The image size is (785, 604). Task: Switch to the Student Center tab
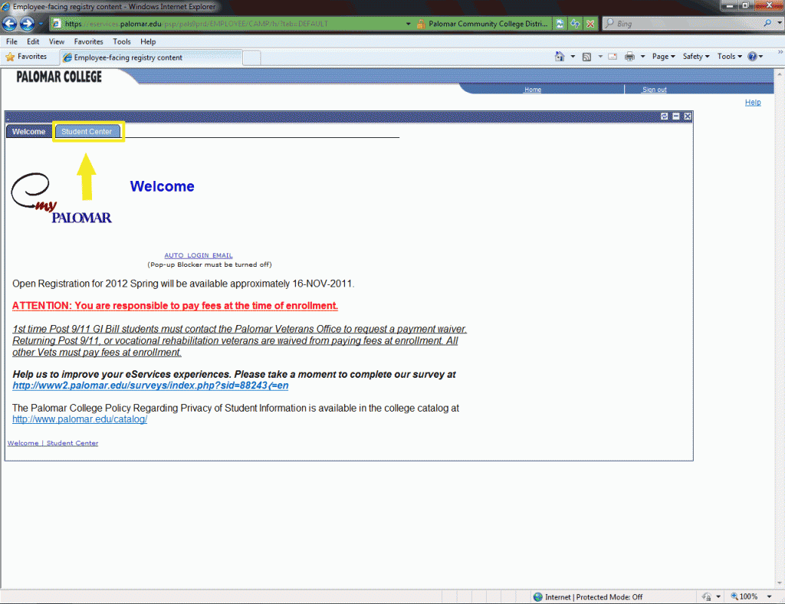pos(87,131)
